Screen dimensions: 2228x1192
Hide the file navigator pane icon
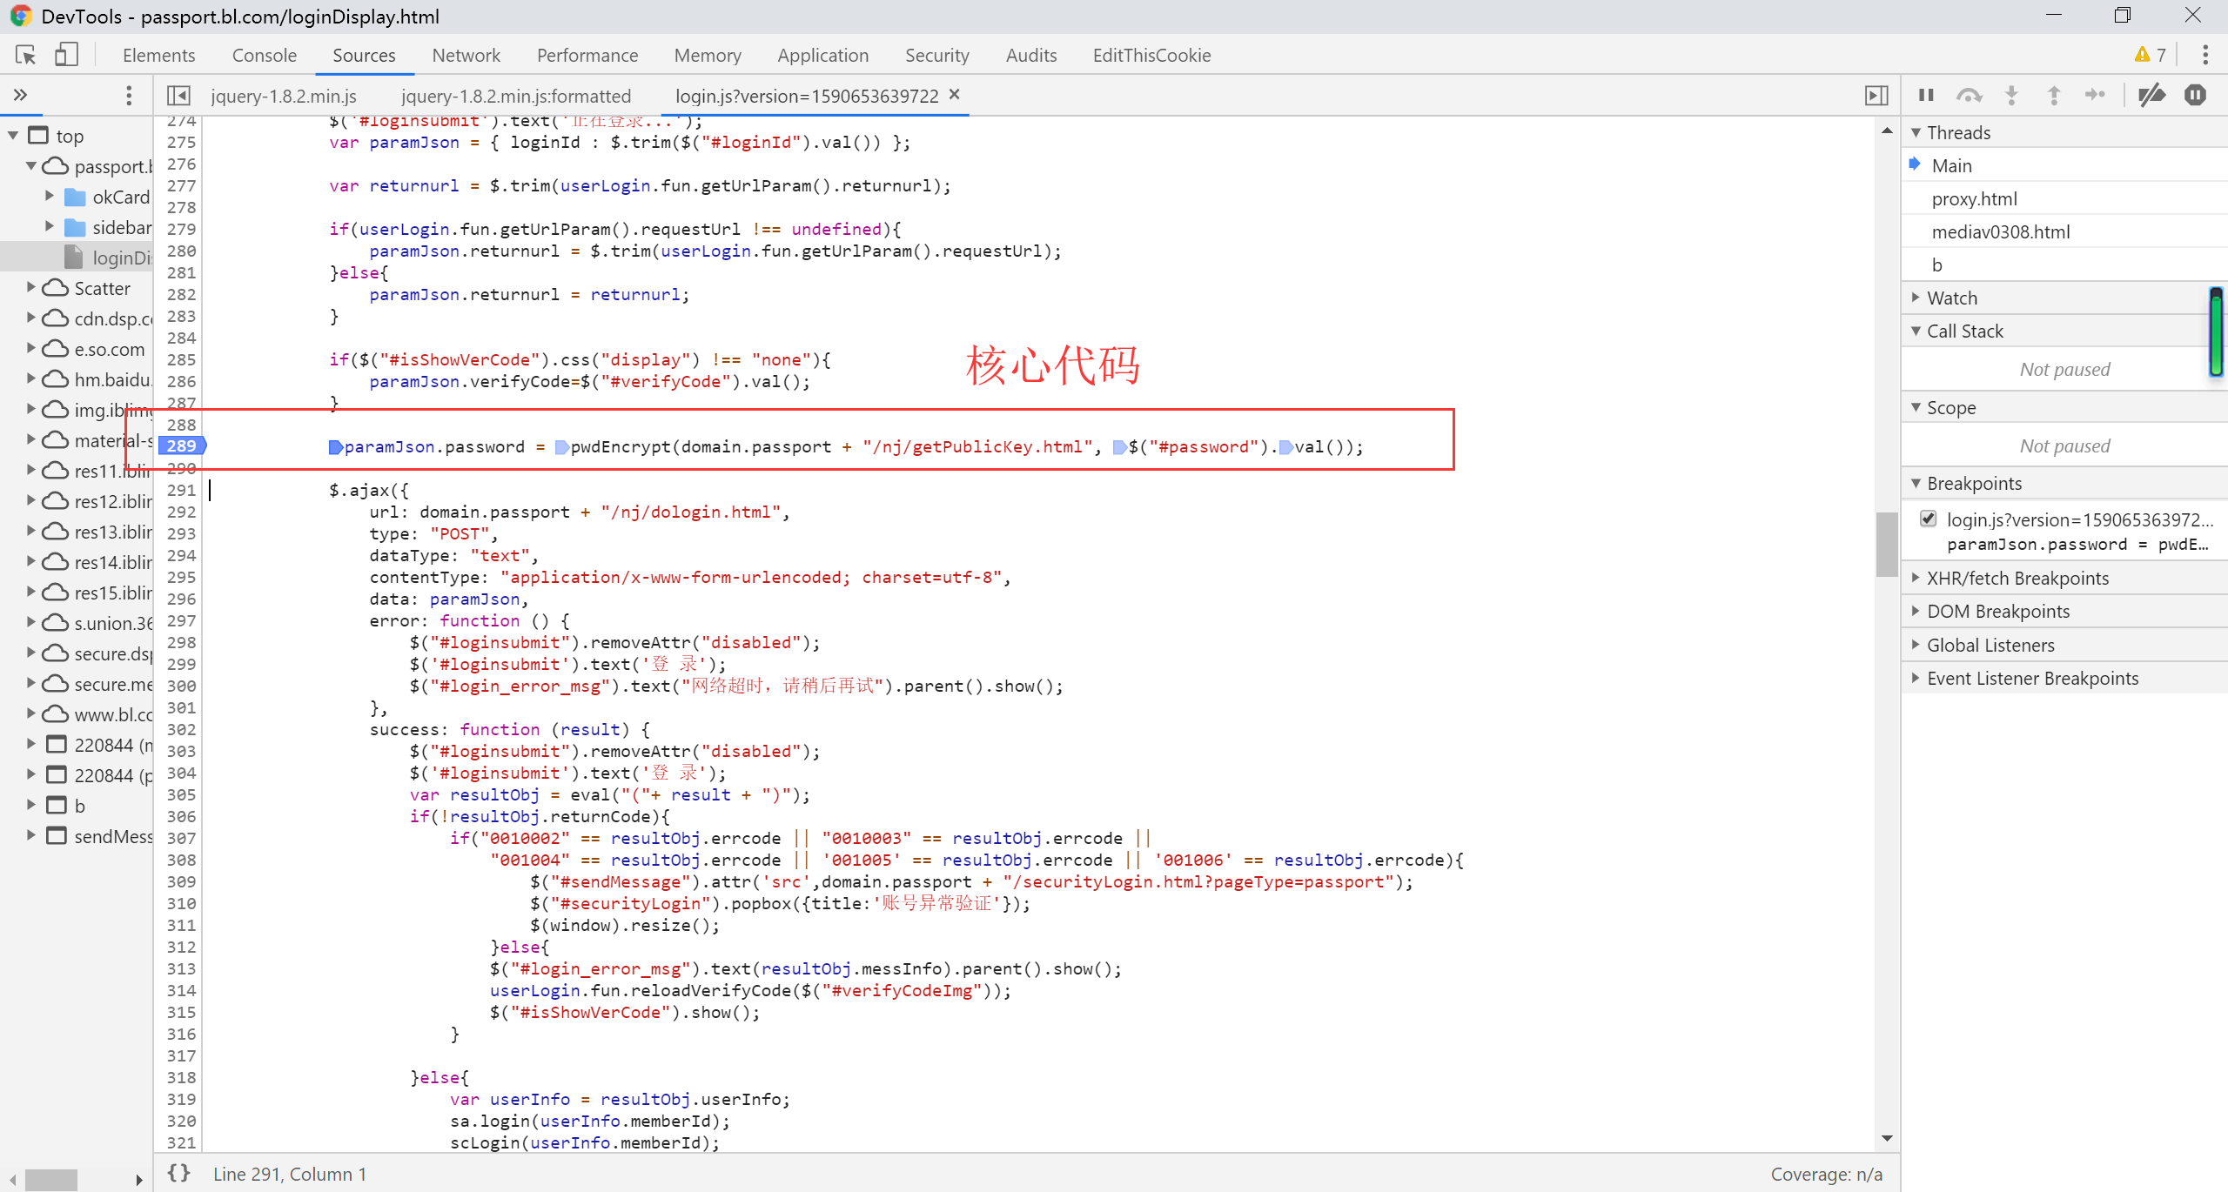click(x=178, y=95)
